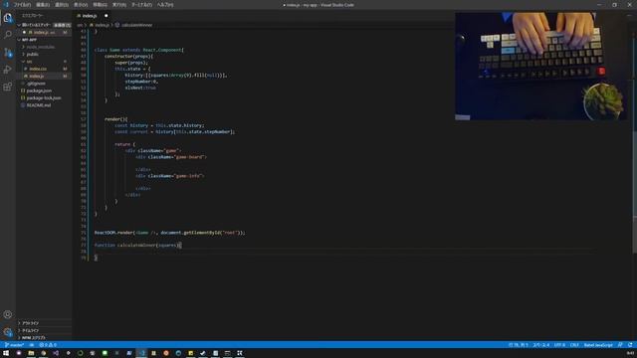Screen dimensions: 637x358
Task: Place cursor on the render() line
Action: click(115, 119)
